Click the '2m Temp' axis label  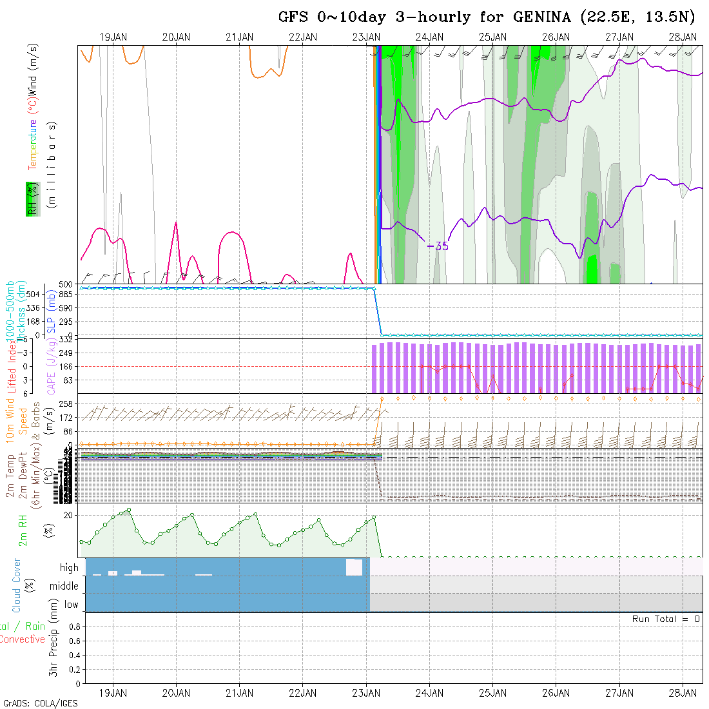(10, 476)
